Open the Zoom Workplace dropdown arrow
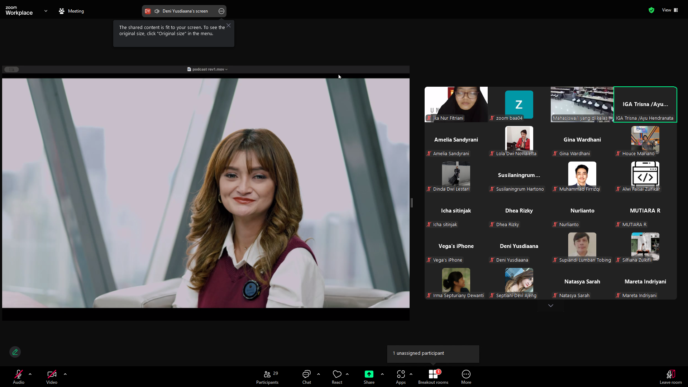Screen dimensions: 688x387 pyautogui.click(x=46, y=11)
